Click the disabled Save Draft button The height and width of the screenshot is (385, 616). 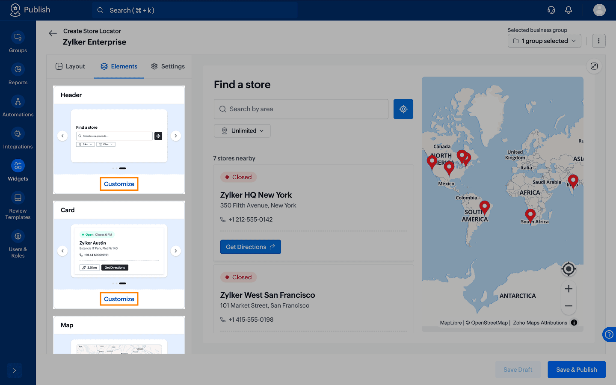click(x=518, y=370)
